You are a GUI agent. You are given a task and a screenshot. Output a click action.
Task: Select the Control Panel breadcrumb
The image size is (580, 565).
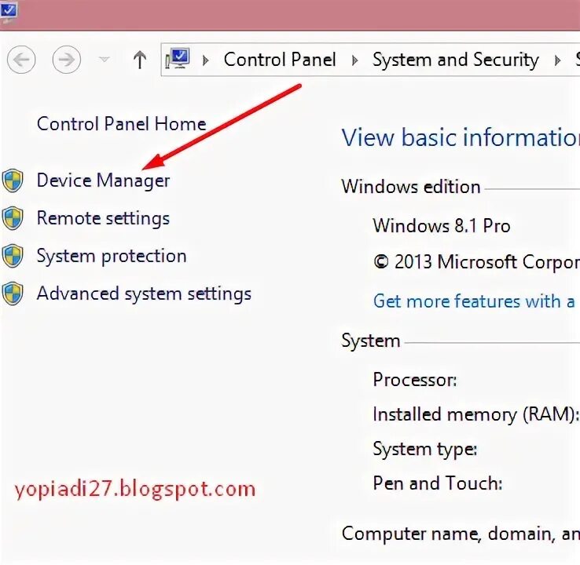tap(279, 60)
